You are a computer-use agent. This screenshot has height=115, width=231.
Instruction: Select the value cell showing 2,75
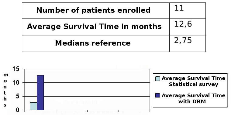coord(188,43)
